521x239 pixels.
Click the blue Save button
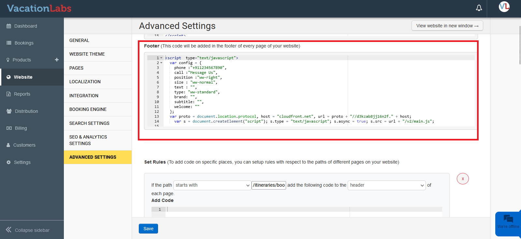[x=148, y=229]
